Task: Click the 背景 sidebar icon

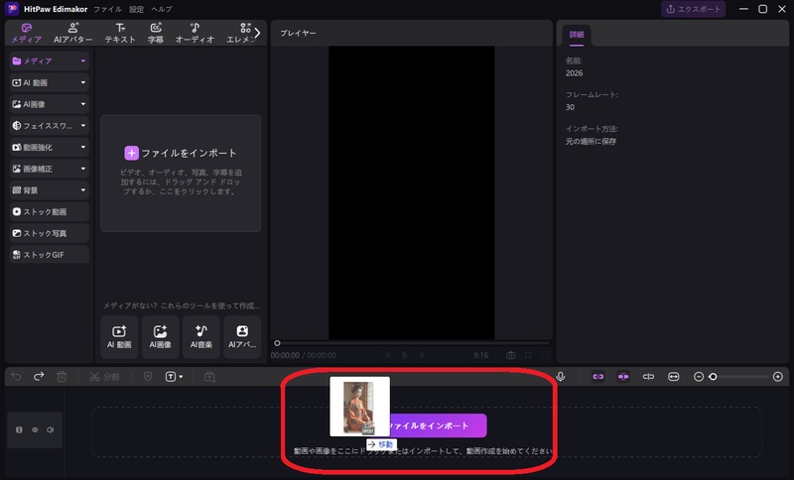Action: tap(17, 190)
